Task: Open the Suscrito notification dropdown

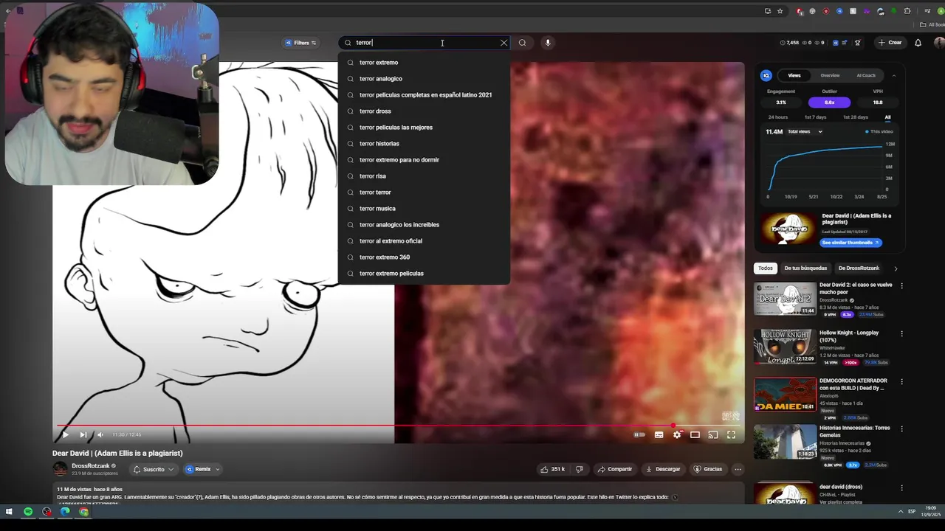Action: point(154,469)
